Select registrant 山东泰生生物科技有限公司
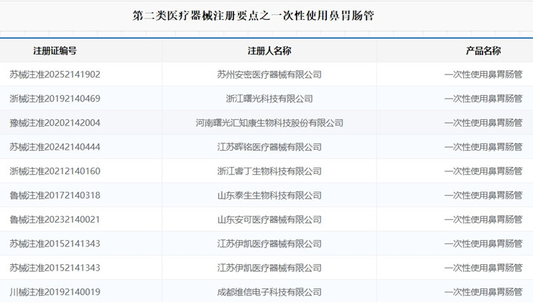The width and height of the screenshot is (533, 306). pos(269,195)
